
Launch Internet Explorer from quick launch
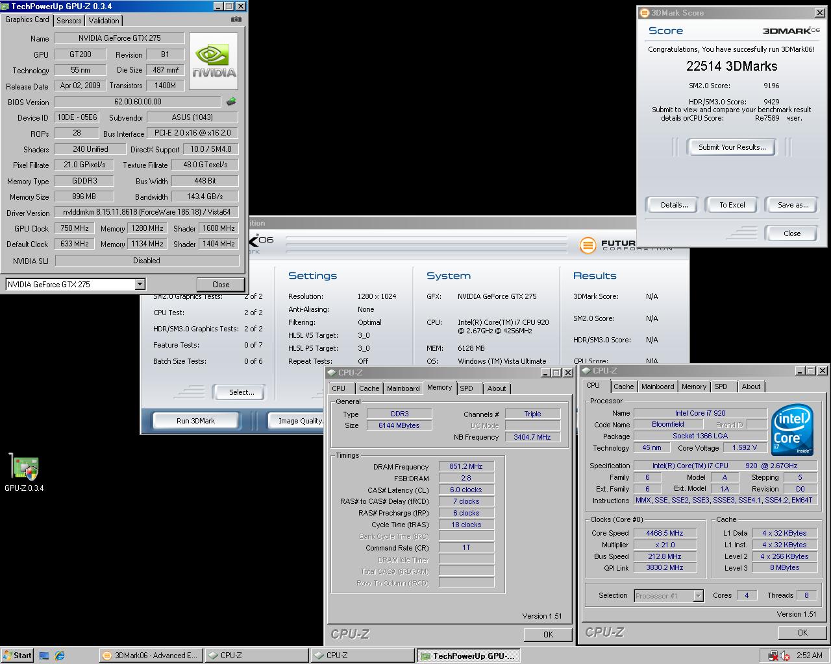(60, 656)
